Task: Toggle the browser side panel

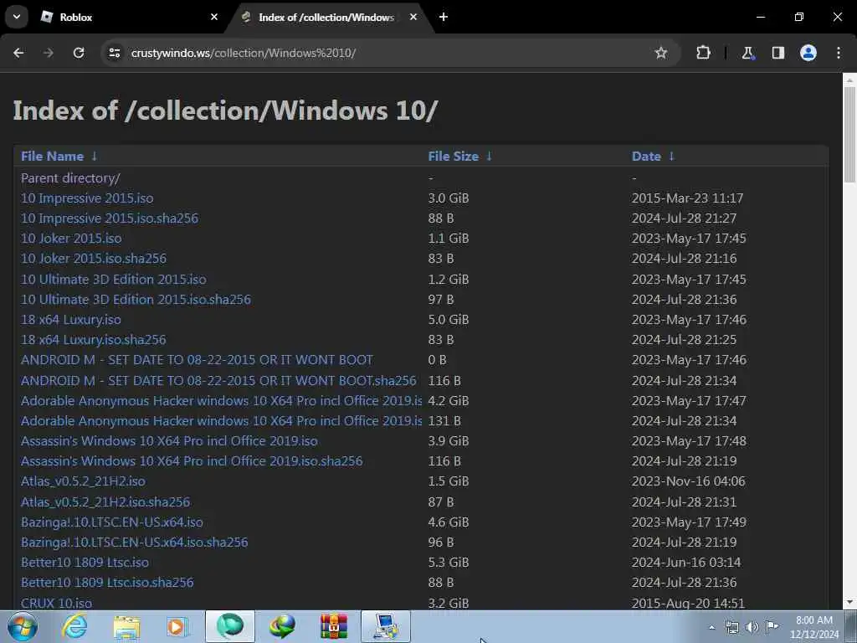Action: point(777,53)
